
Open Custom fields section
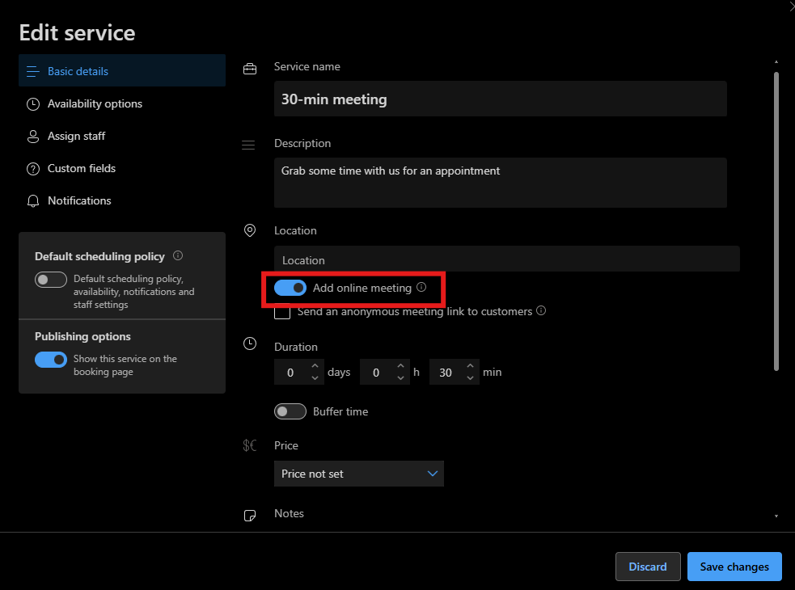click(121, 168)
